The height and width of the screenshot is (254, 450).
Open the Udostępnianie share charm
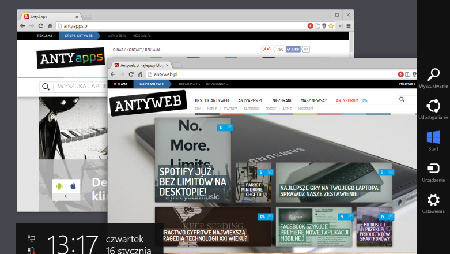click(x=433, y=109)
